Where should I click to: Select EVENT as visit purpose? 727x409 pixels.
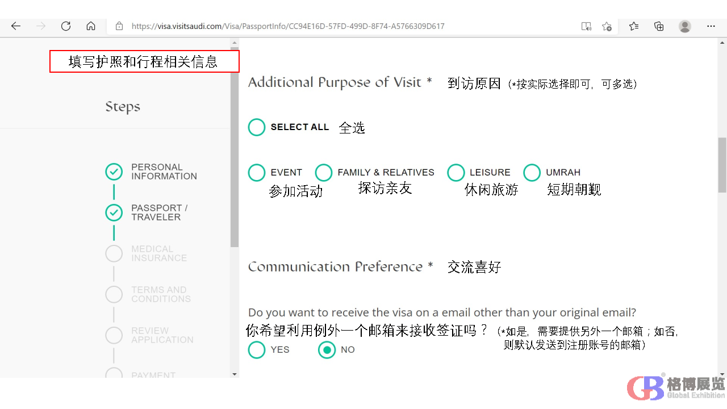coord(257,173)
